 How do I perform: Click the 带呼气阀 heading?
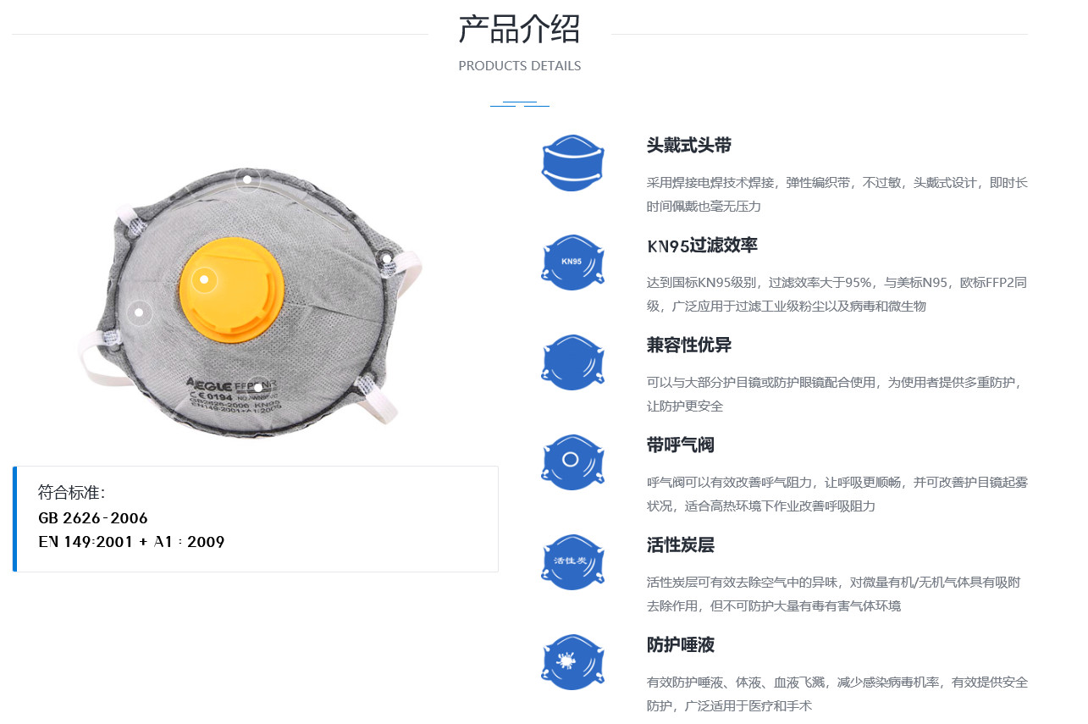pos(681,445)
